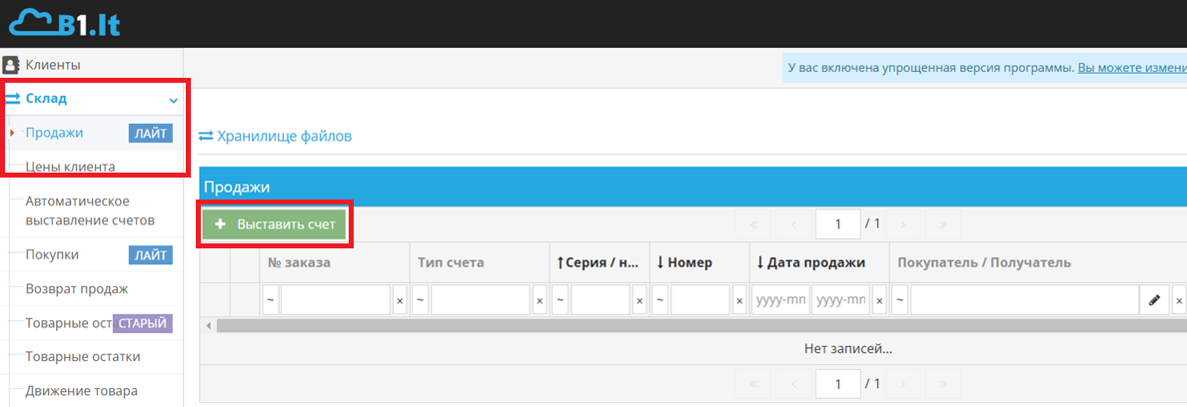Click the B1.lt cloud logo
This screenshot has height=407, width=1187.
(64, 22)
